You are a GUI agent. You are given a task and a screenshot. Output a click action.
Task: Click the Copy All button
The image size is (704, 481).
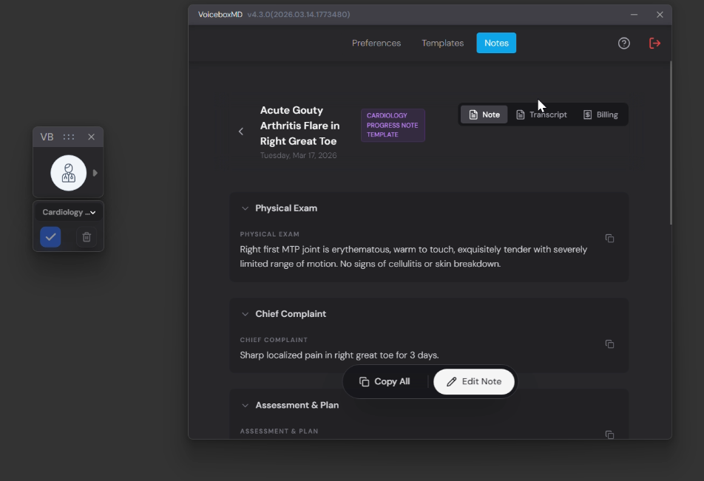(x=385, y=382)
